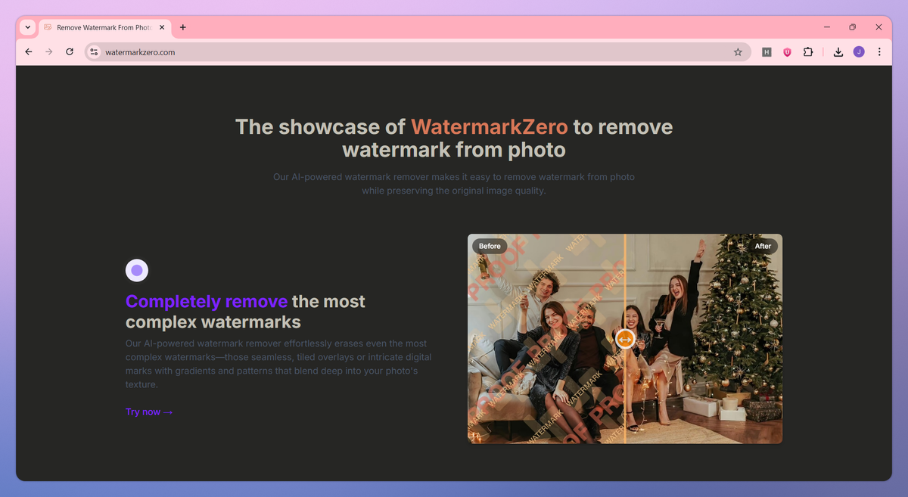This screenshot has height=497, width=908.
Task: Bookmark this page with the star
Action: point(738,52)
